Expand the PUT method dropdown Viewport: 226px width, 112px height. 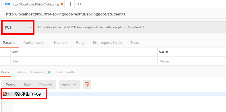18,27
